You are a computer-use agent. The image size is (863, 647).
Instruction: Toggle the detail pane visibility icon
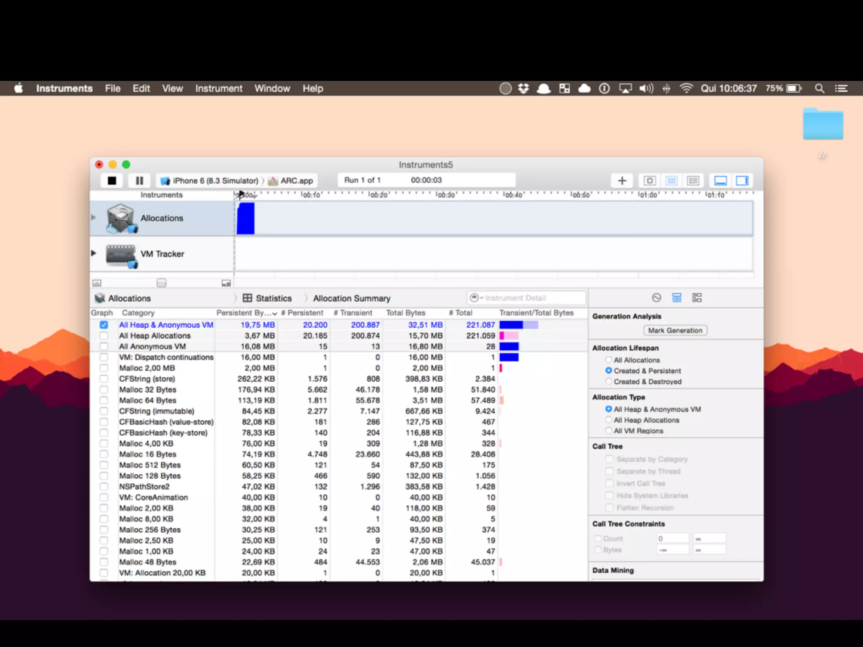tap(721, 181)
